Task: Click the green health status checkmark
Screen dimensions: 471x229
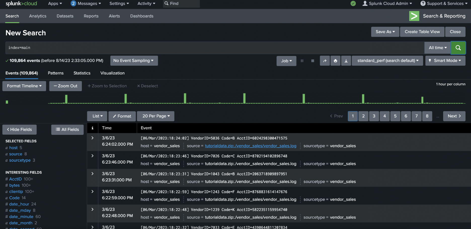Action: pos(353,4)
